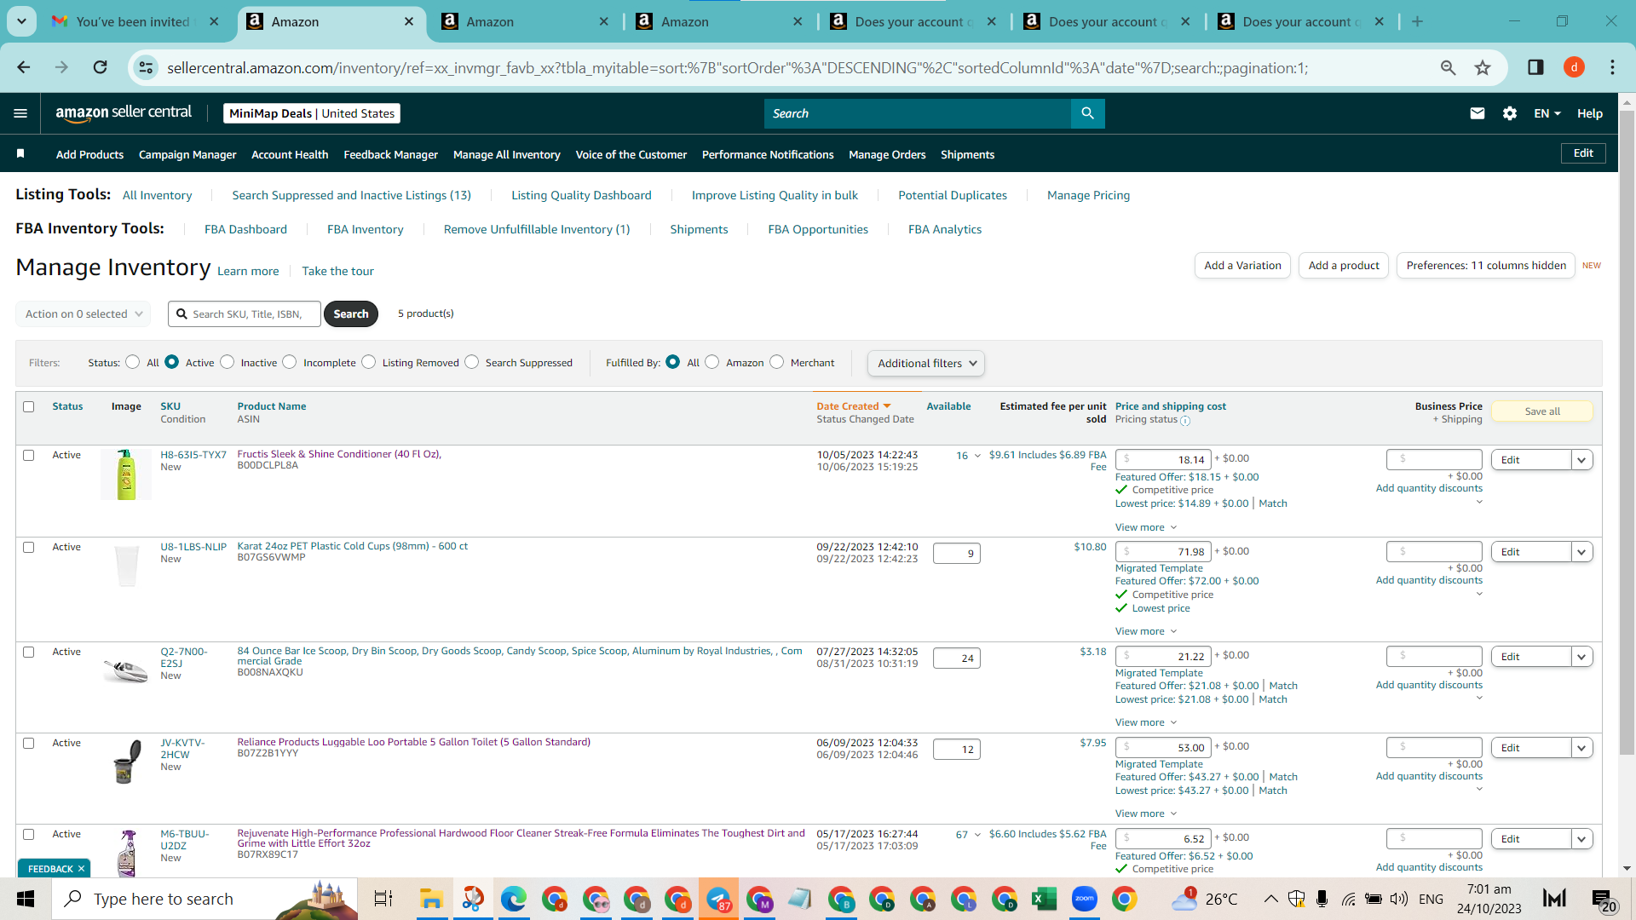Open the FBA Dashboard link
This screenshot has width=1636, height=920.
pyautogui.click(x=245, y=229)
